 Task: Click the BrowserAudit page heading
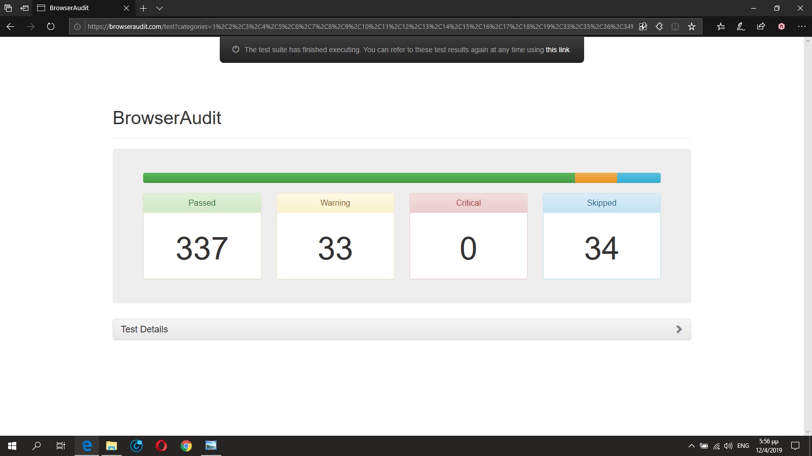click(x=167, y=118)
